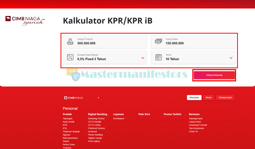Open the Remittance link
Image resolution: width=255 pixels, height=149 pixels.
(119, 118)
